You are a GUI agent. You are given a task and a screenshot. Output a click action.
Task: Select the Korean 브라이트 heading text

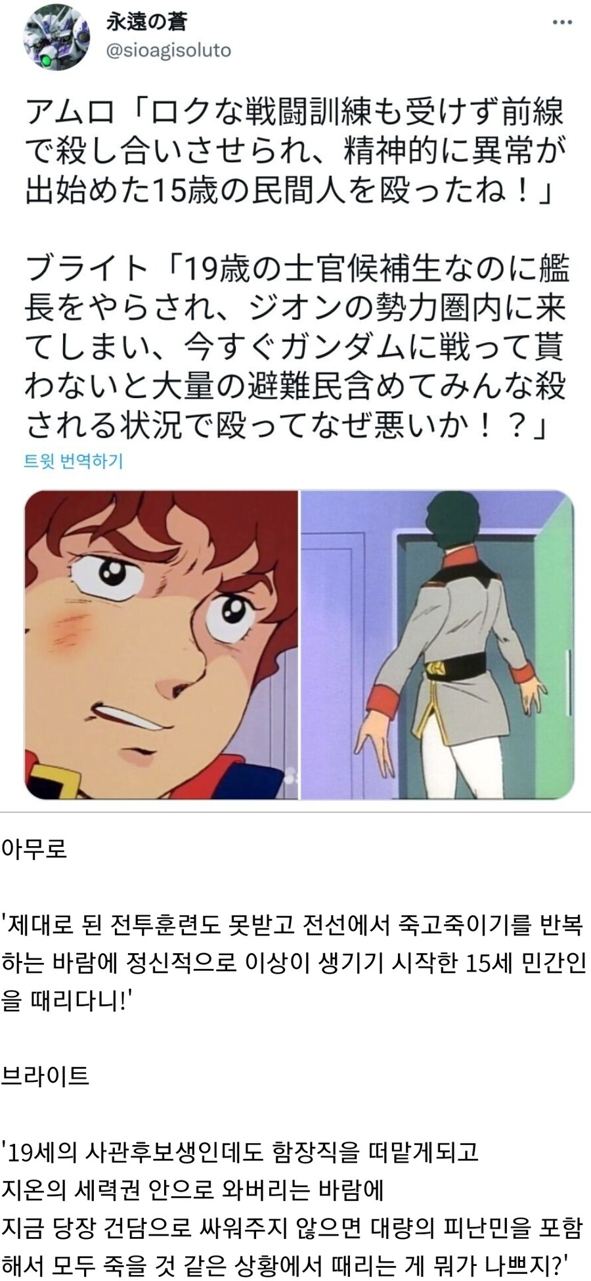[x=45, y=1076]
